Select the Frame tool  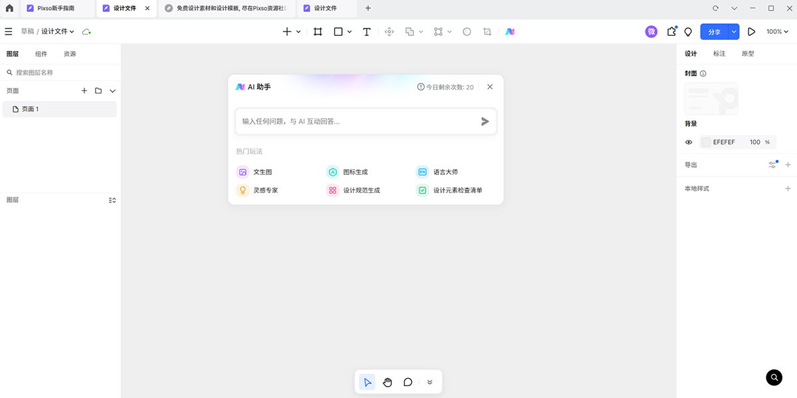click(x=318, y=31)
